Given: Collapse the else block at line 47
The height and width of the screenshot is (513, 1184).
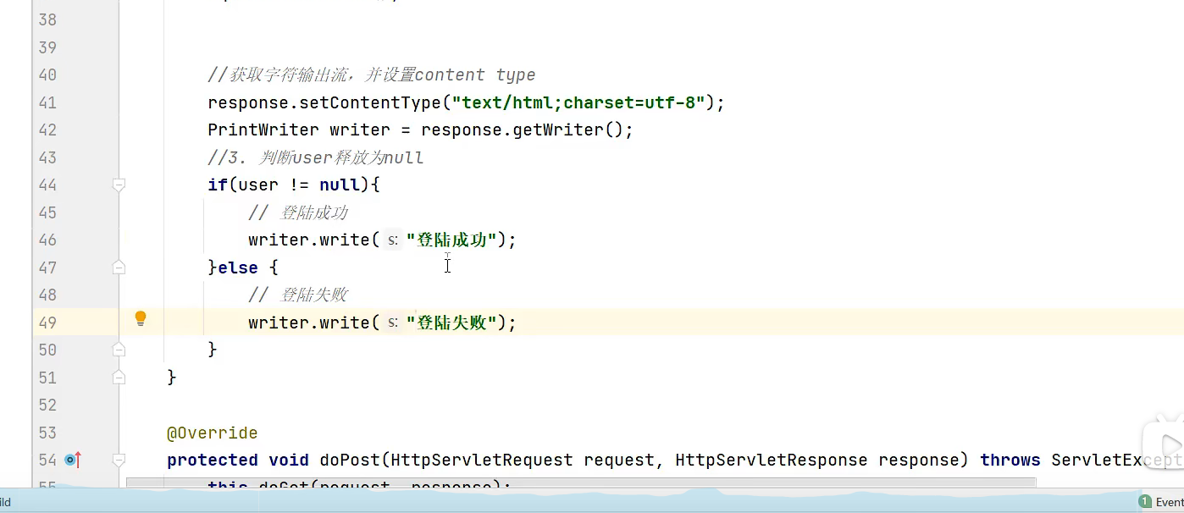Looking at the screenshot, I should [119, 268].
